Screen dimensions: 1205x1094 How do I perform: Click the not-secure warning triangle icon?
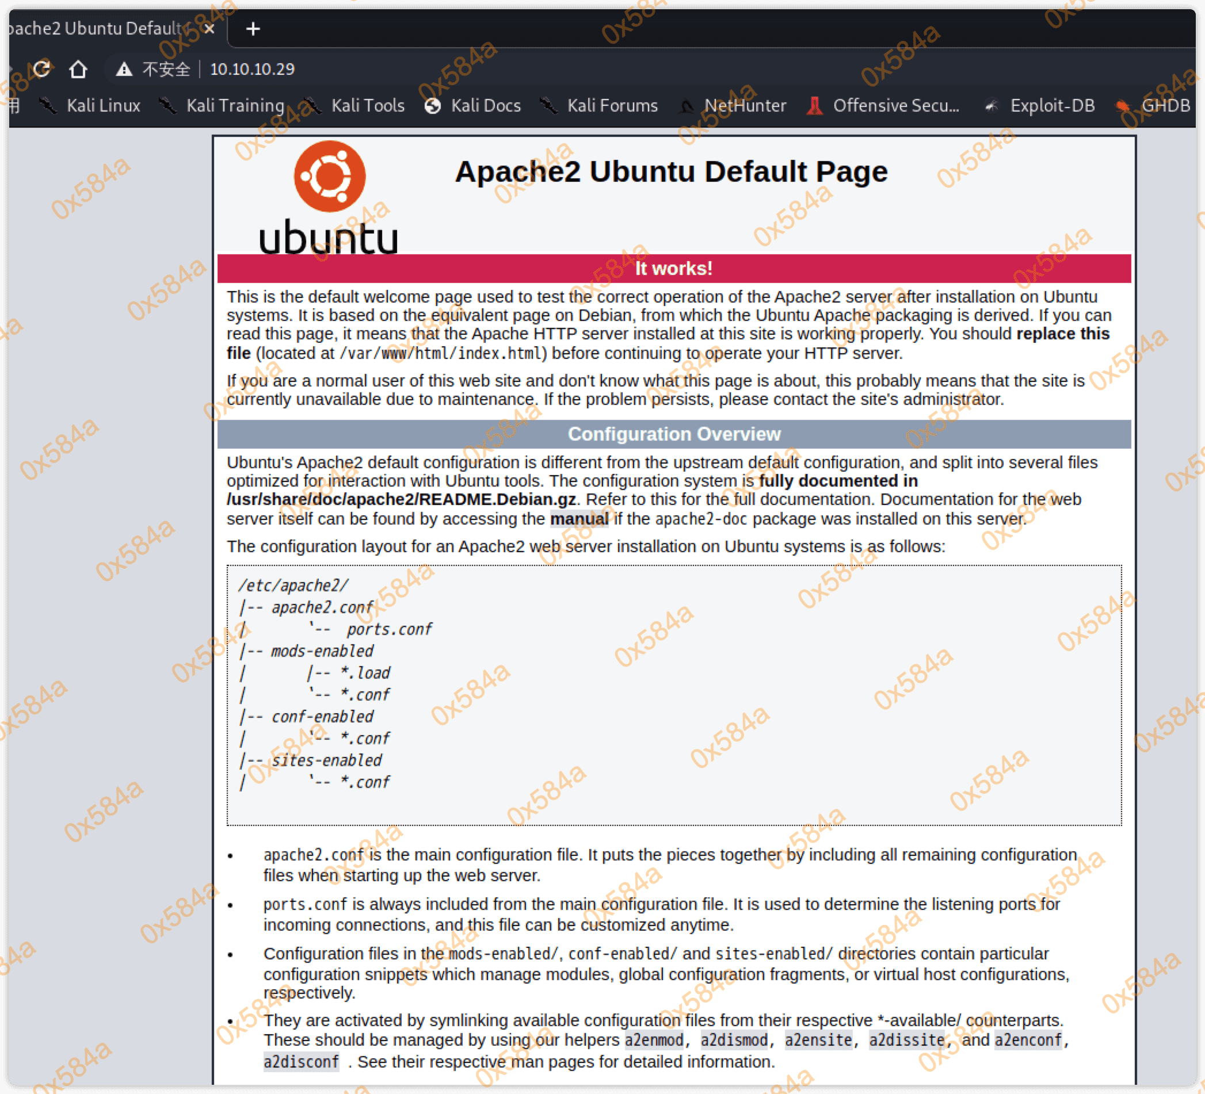[124, 69]
